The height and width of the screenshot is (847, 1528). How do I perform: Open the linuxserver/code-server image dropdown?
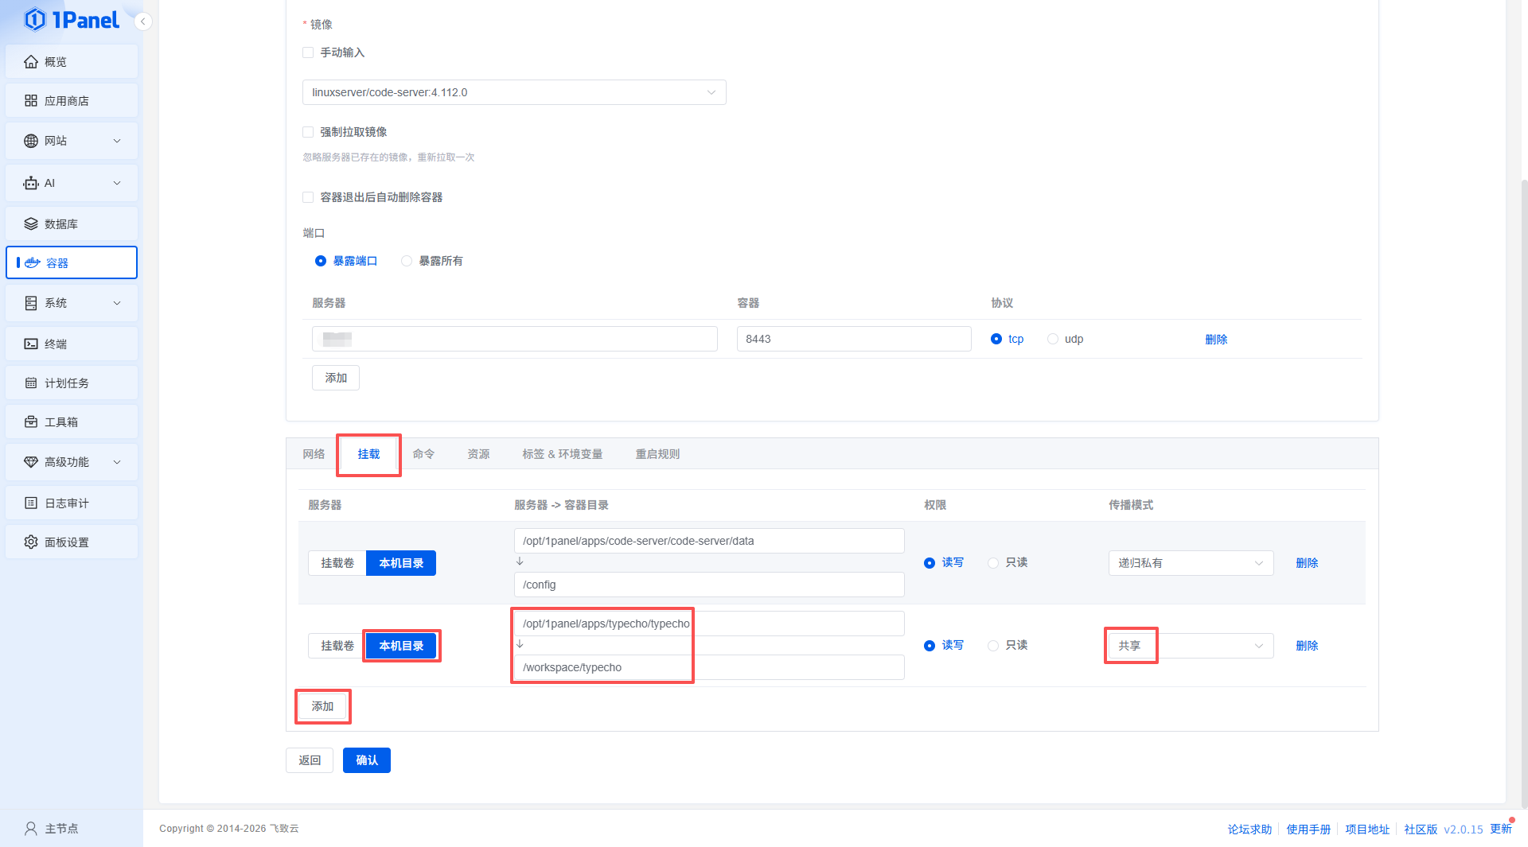coord(513,92)
